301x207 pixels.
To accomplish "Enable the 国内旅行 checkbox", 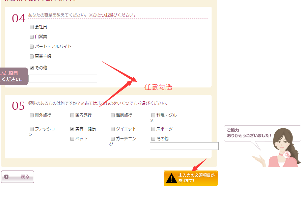I will click(72, 115).
